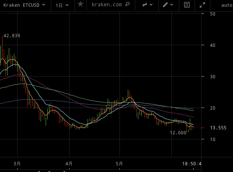The width and height of the screenshot is (233, 172).
Task: Expand the chart type dropdown arrow
Action: point(151,5)
